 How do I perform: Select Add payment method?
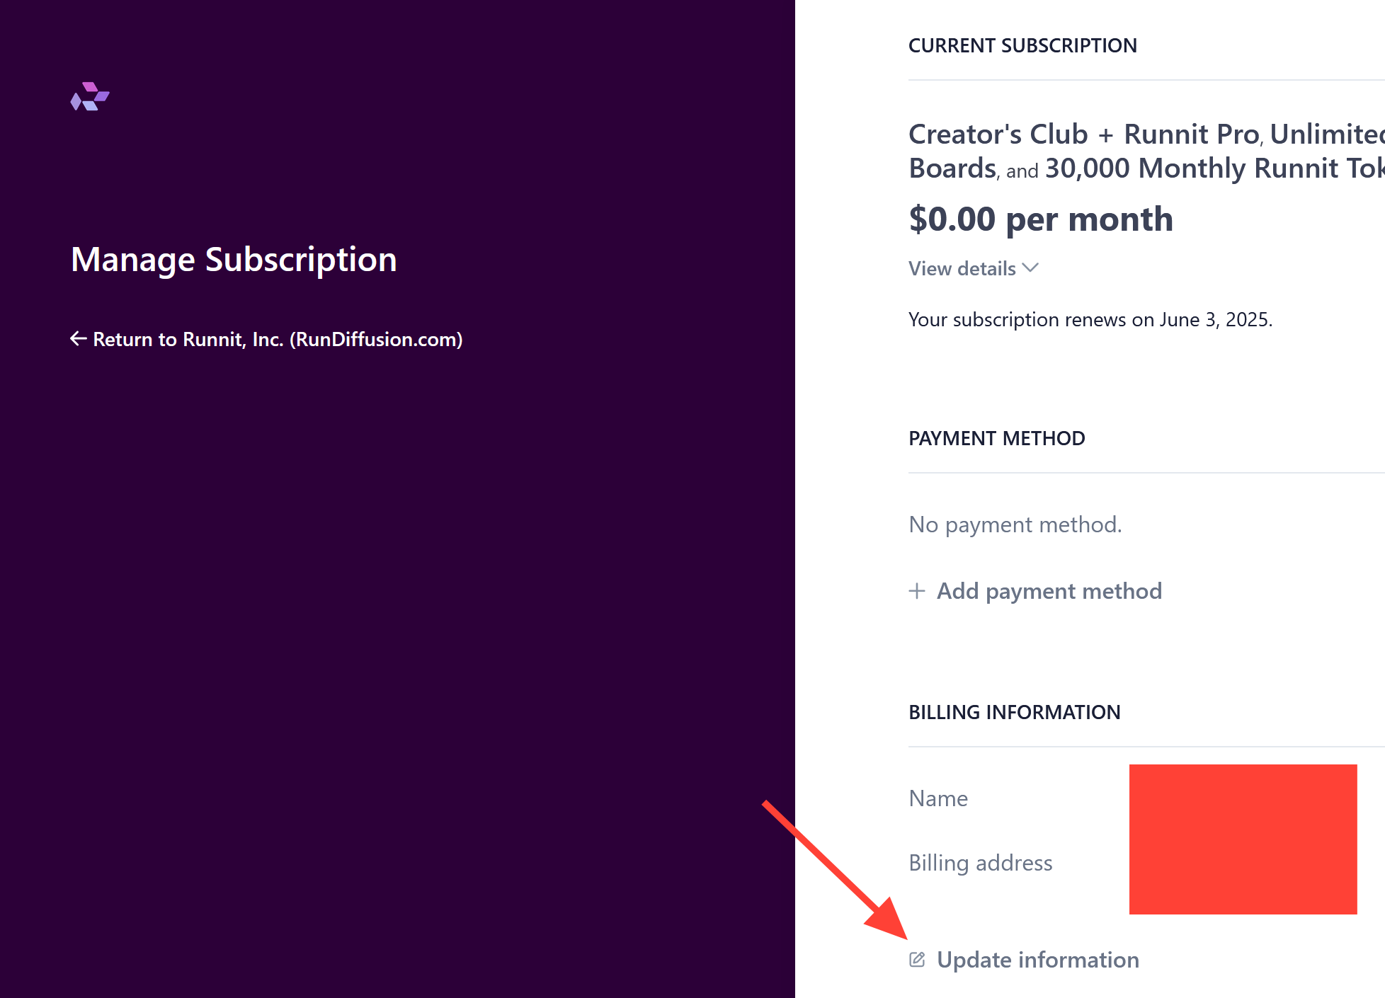1049,590
